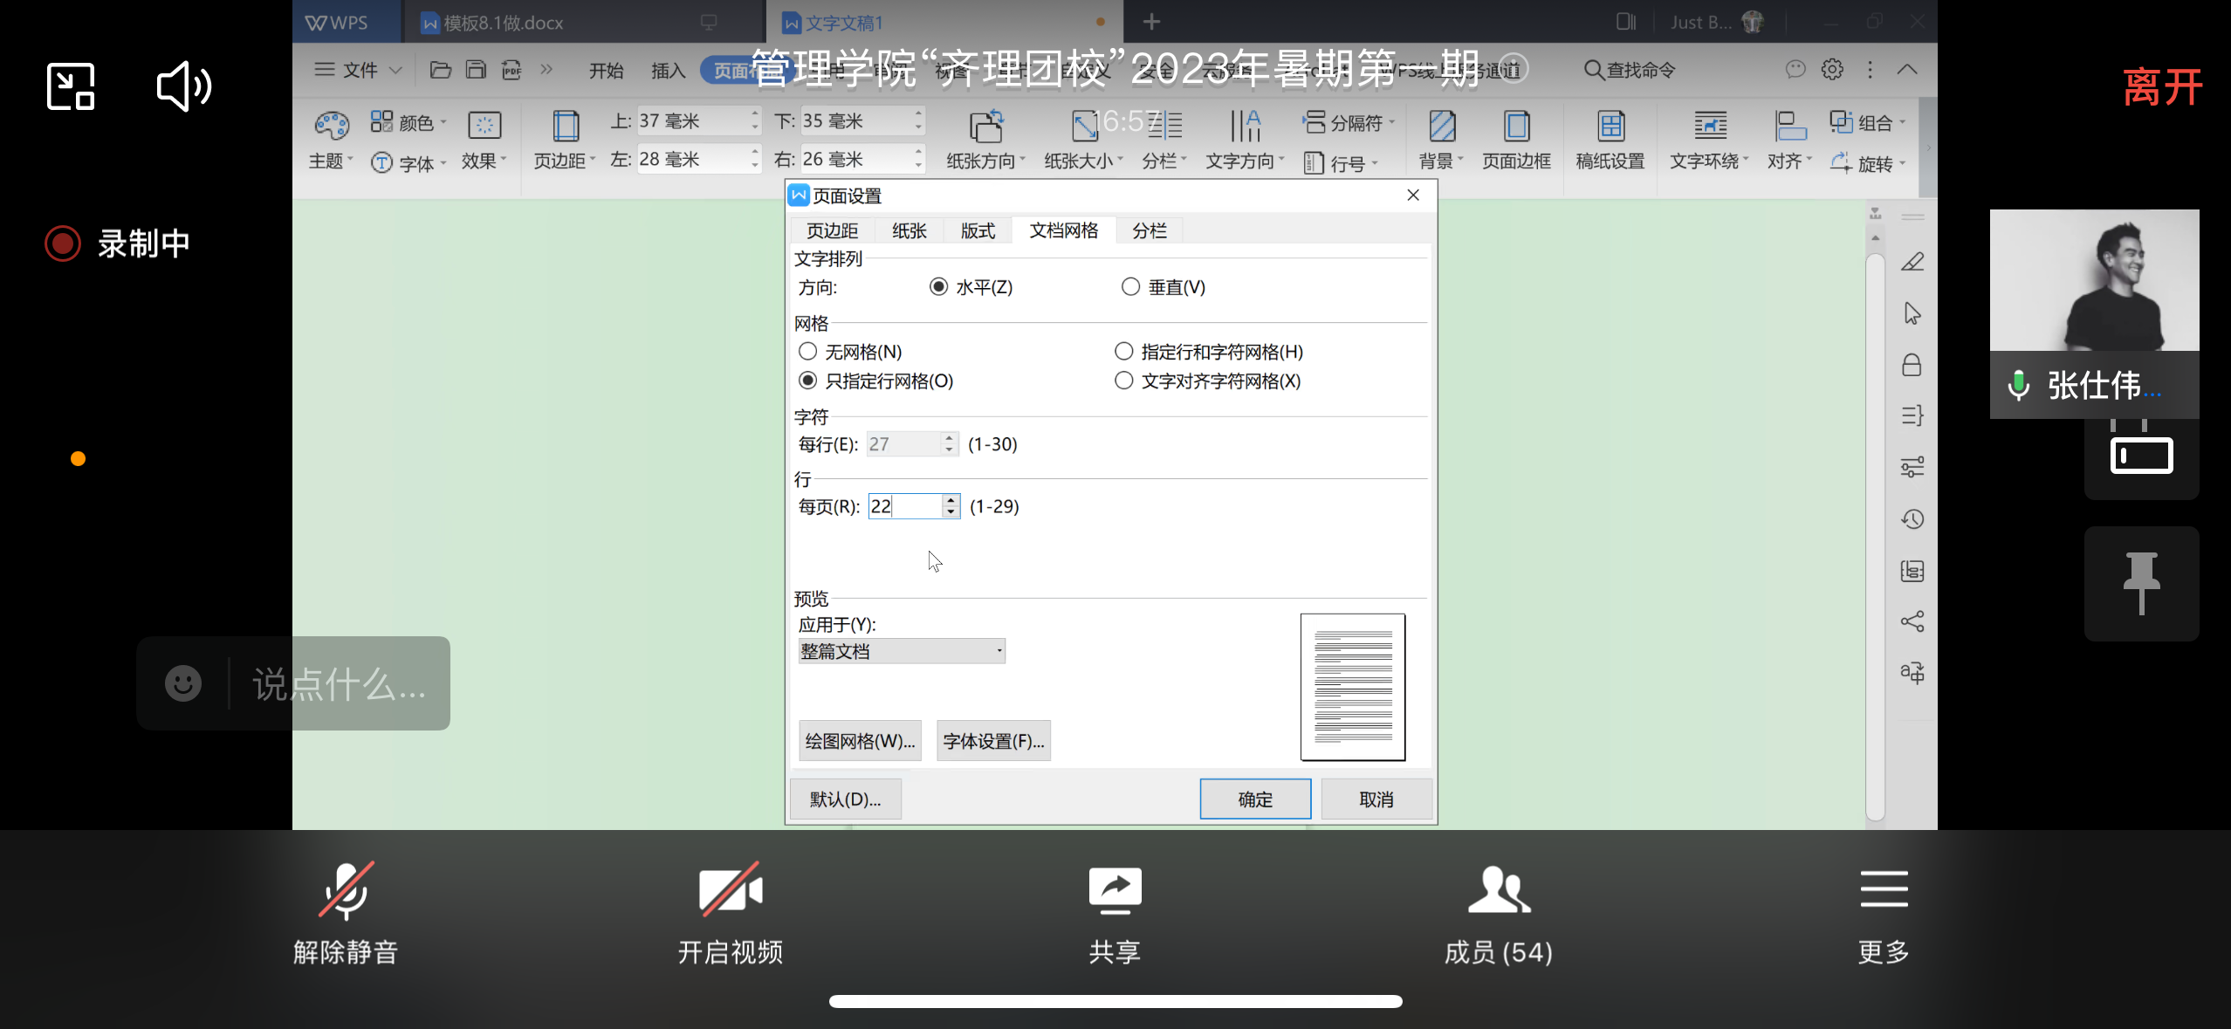
Task: Toggle the speaker volume icon
Action: [x=183, y=86]
